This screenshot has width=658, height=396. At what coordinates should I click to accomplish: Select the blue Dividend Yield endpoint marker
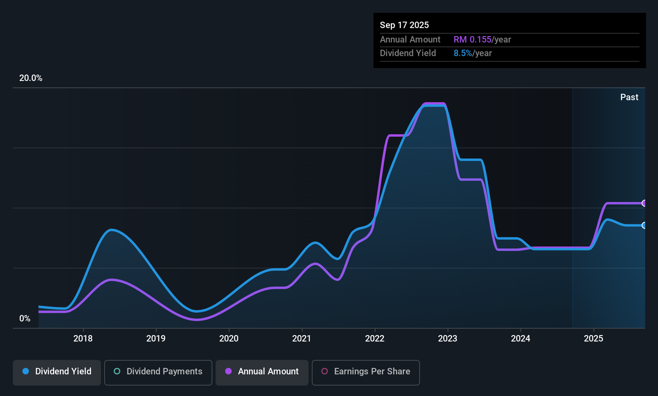tap(644, 225)
